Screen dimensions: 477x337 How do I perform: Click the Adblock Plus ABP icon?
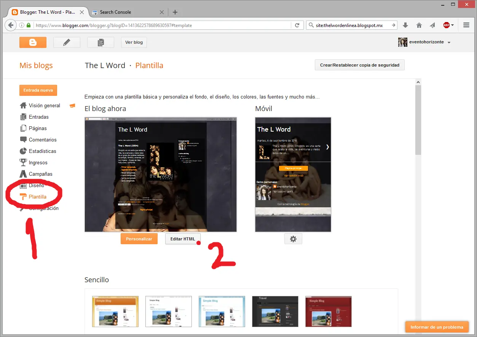point(446,25)
